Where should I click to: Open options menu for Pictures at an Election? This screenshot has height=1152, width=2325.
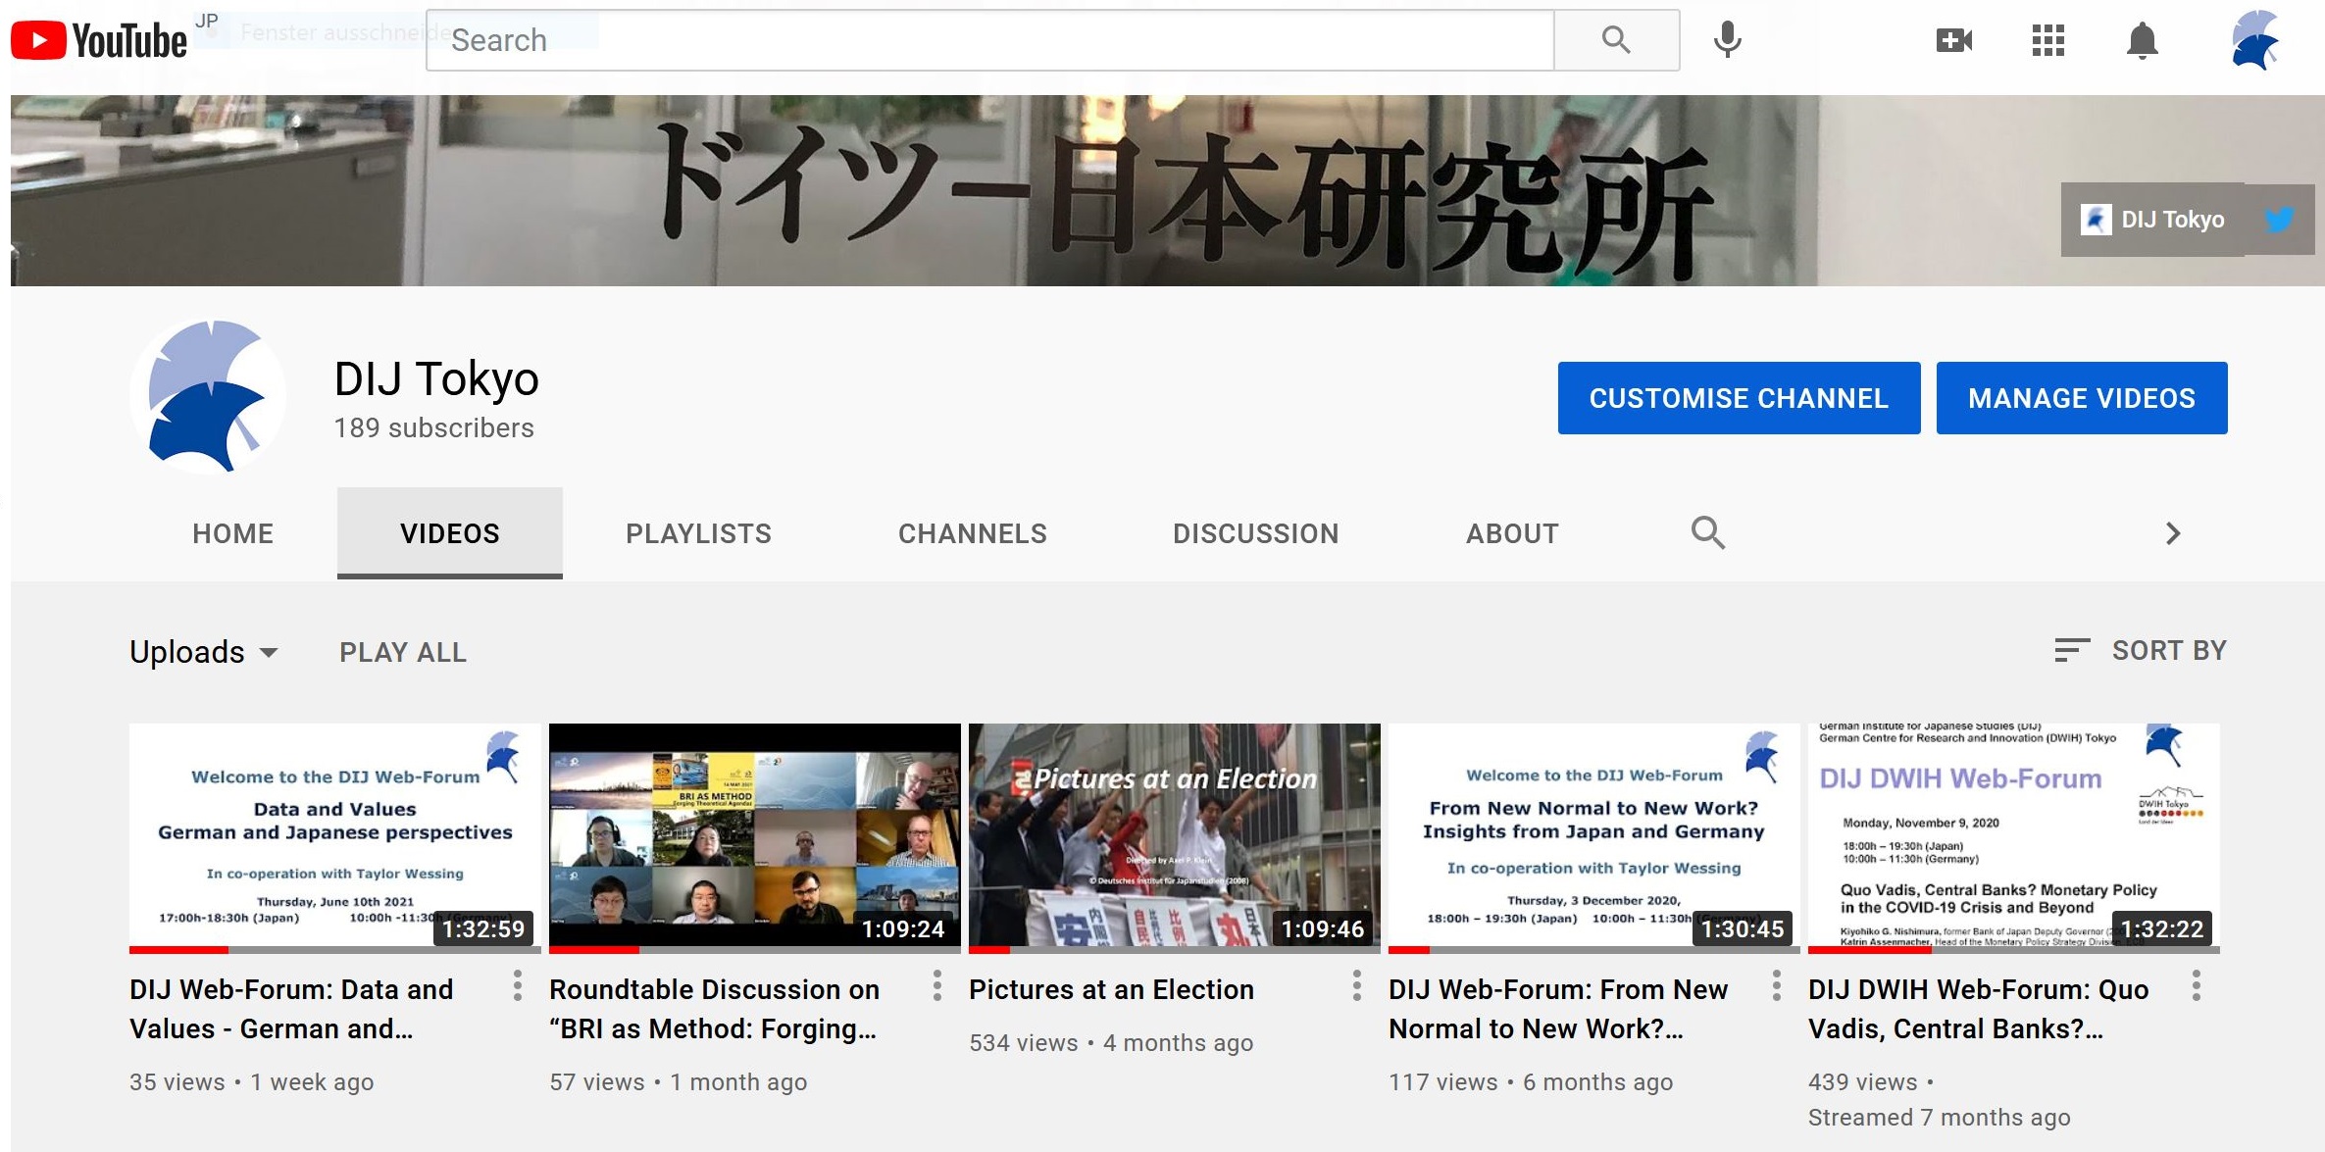[x=1357, y=985]
